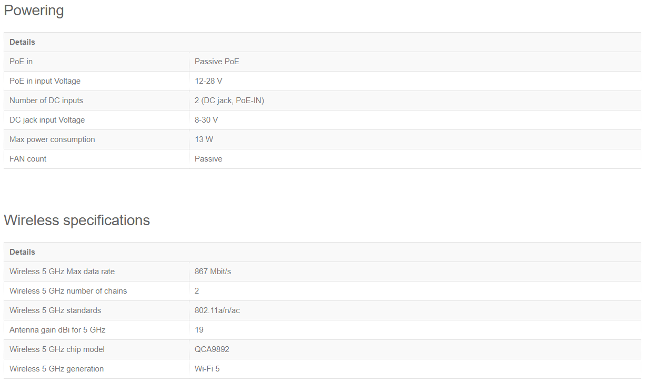646x382 pixels.
Task: Click the 867 Mbit/s data rate value
Action: pyautogui.click(x=213, y=272)
